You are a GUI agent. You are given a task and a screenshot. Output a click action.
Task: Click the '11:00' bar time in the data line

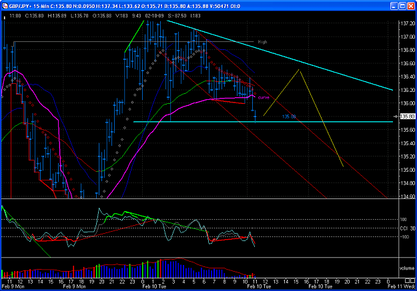[x=15, y=16]
